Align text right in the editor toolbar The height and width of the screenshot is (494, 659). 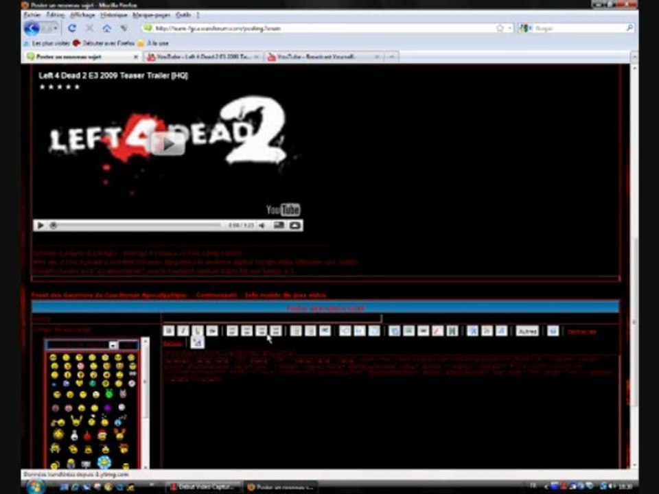click(261, 331)
